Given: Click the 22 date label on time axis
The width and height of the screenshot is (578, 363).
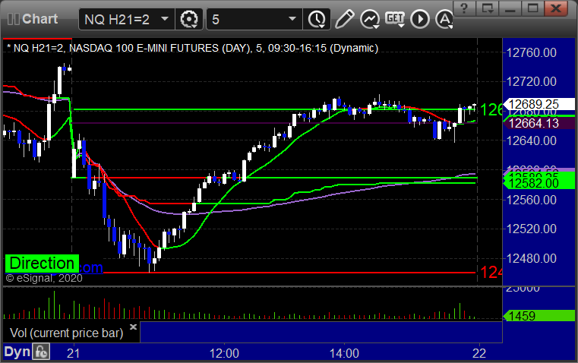Looking at the screenshot, I should 479,353.
